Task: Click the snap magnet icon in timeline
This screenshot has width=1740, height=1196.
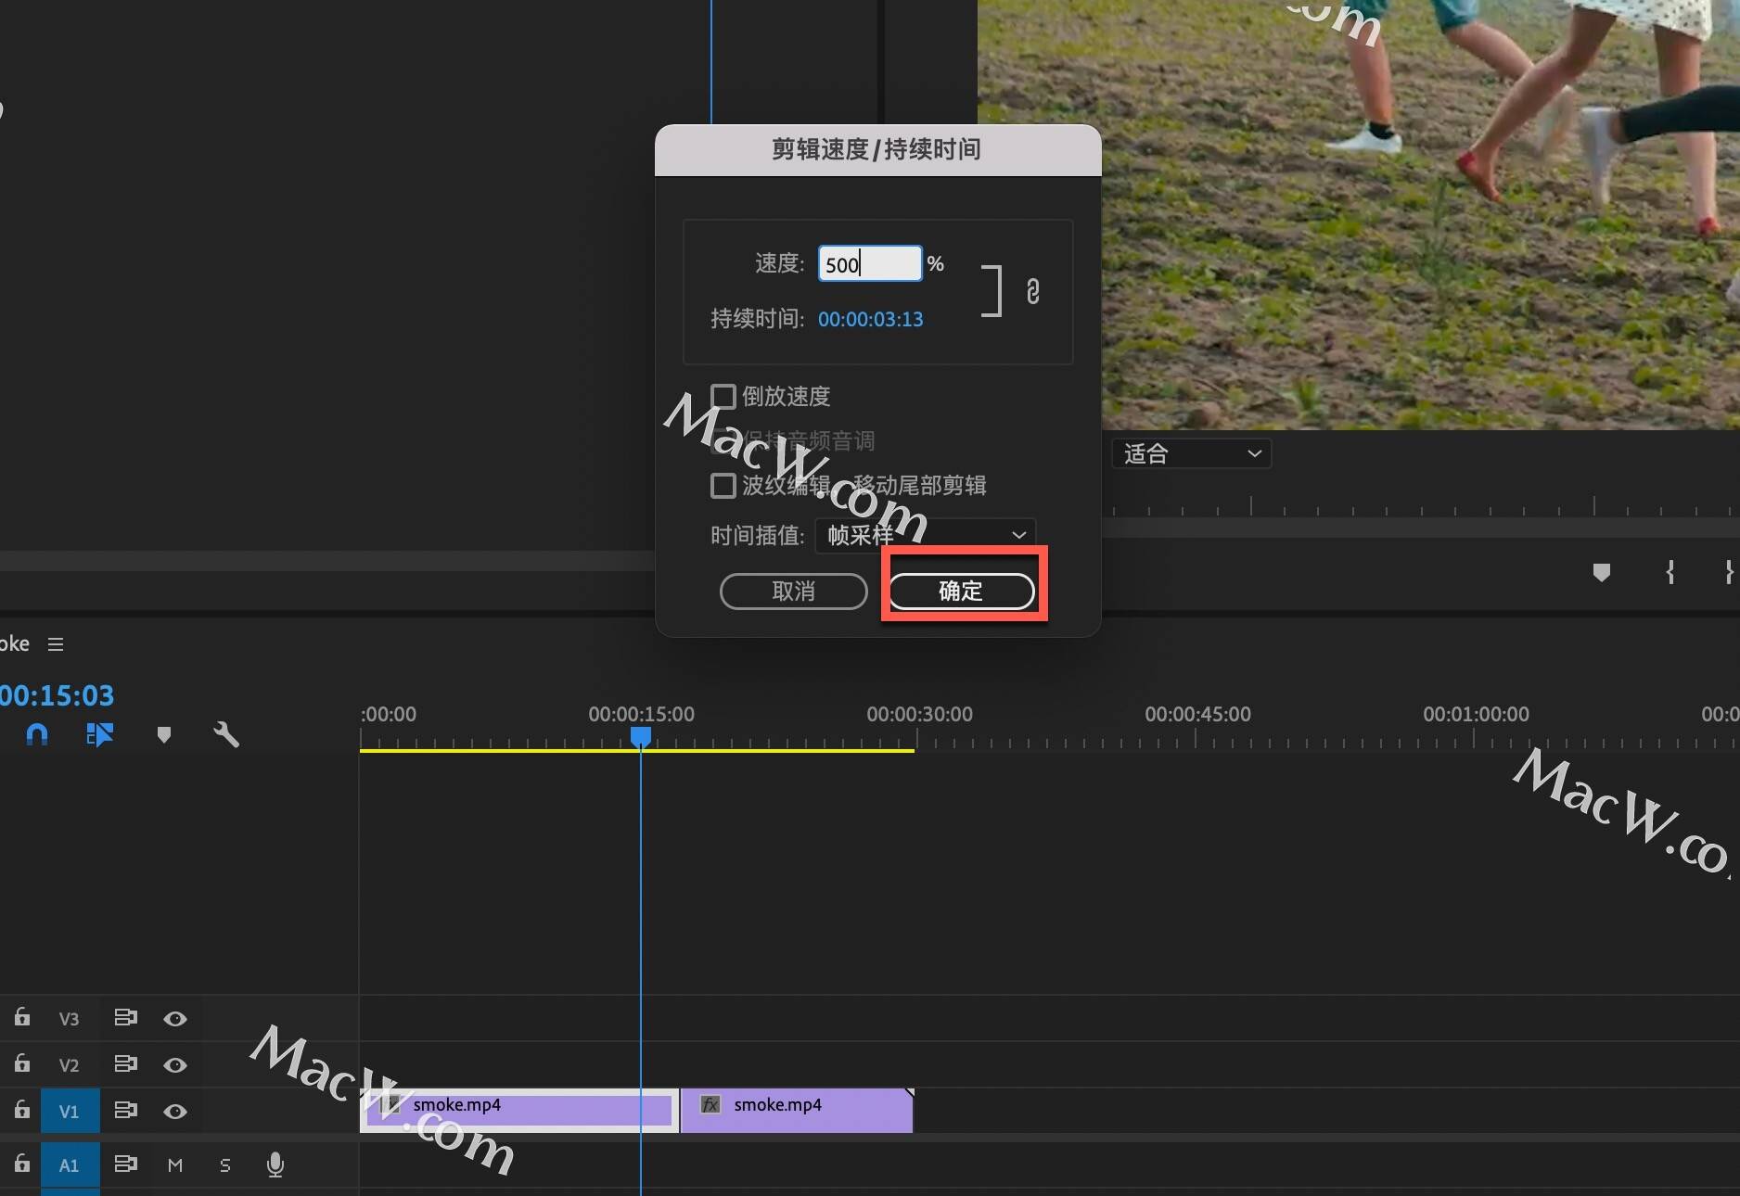Action: tap(37, 735)
